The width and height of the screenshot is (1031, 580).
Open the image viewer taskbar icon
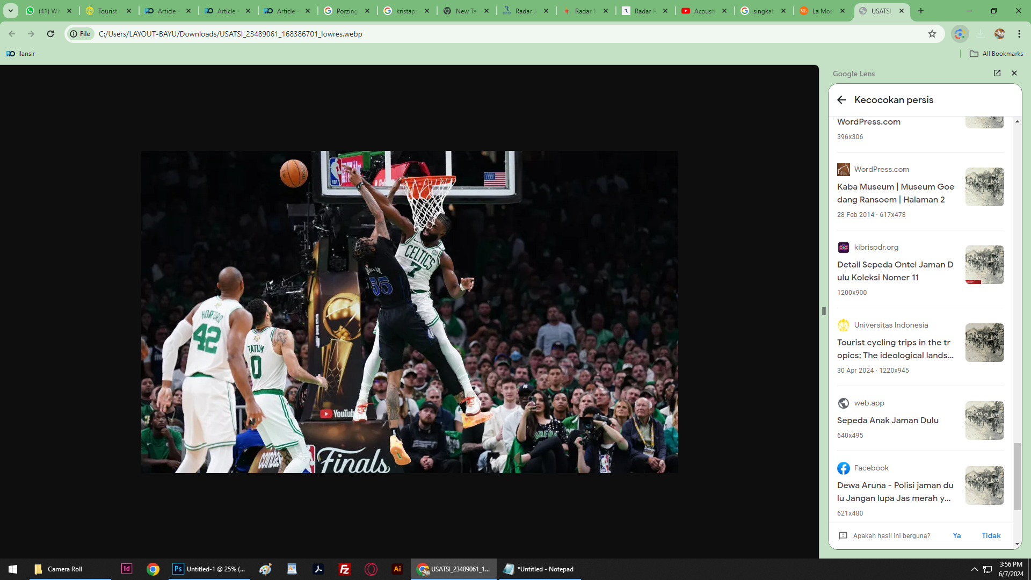coord(292,569)
